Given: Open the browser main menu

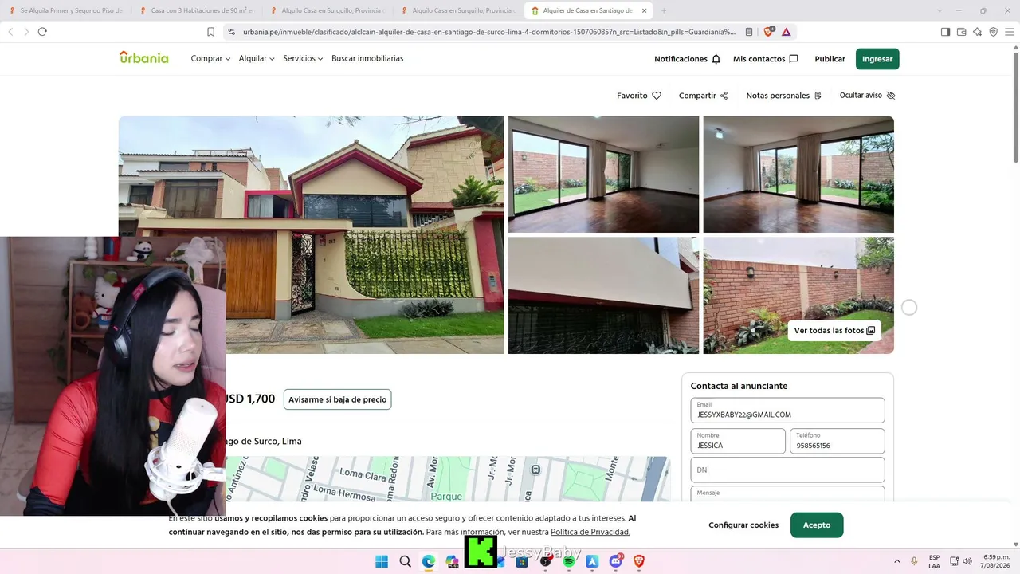Looking at the screenshot, I should click(x=1009, y=32).
